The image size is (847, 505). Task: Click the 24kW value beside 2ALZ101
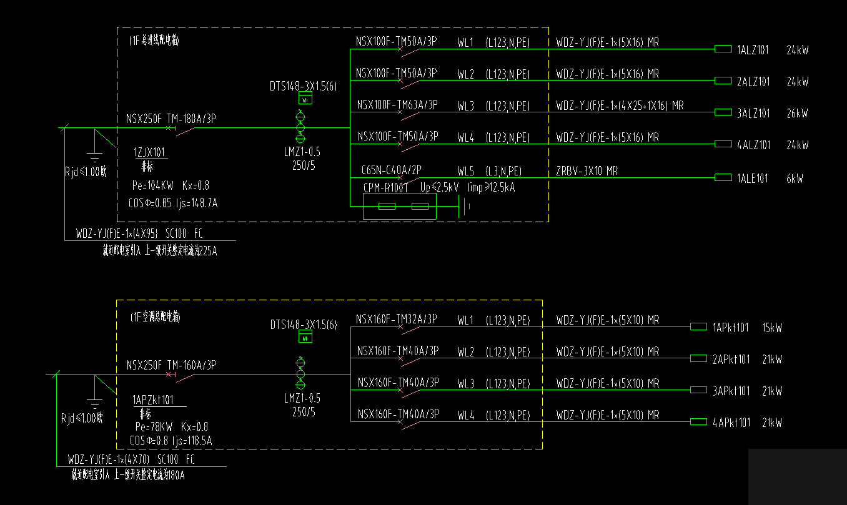coord(798,82)
